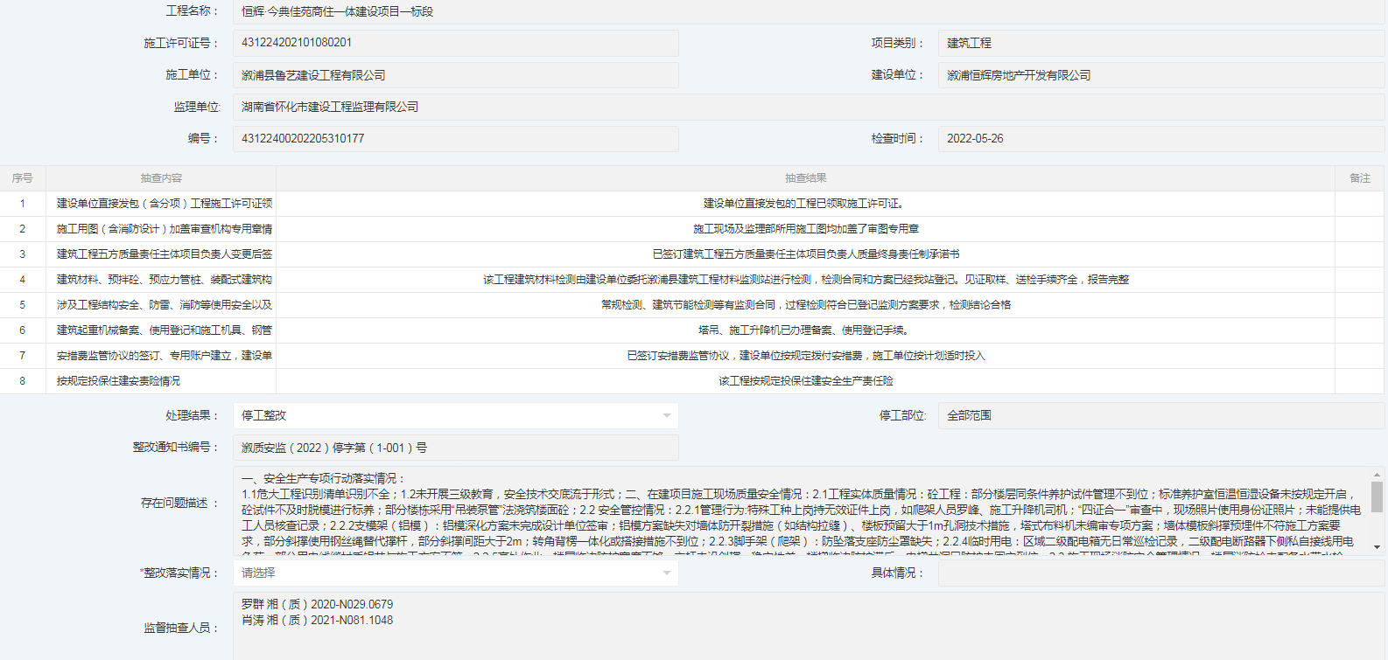Click the 备注 column header
Viewport: 1388px width, 660px height.
pos(1360,178)
